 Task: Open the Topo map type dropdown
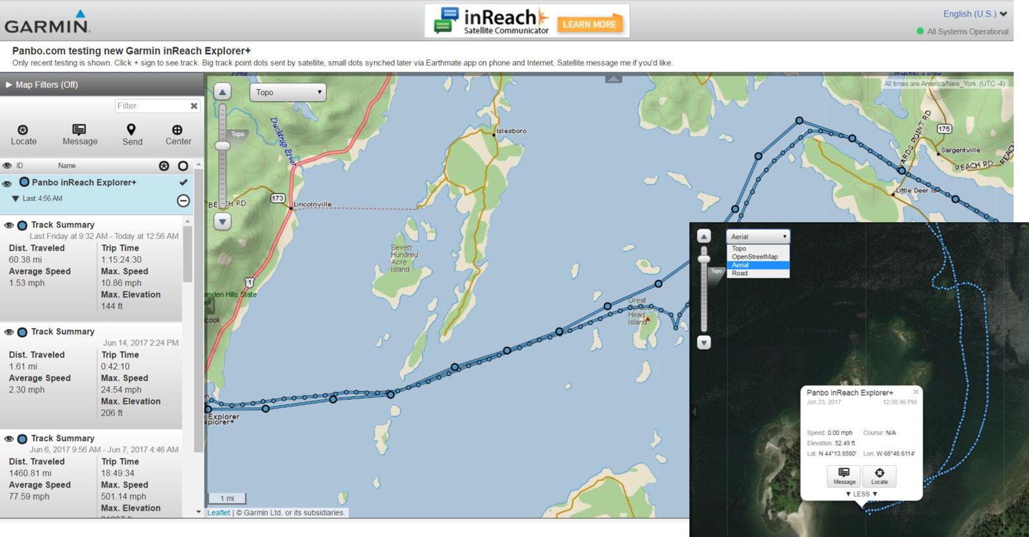(287, 92)
